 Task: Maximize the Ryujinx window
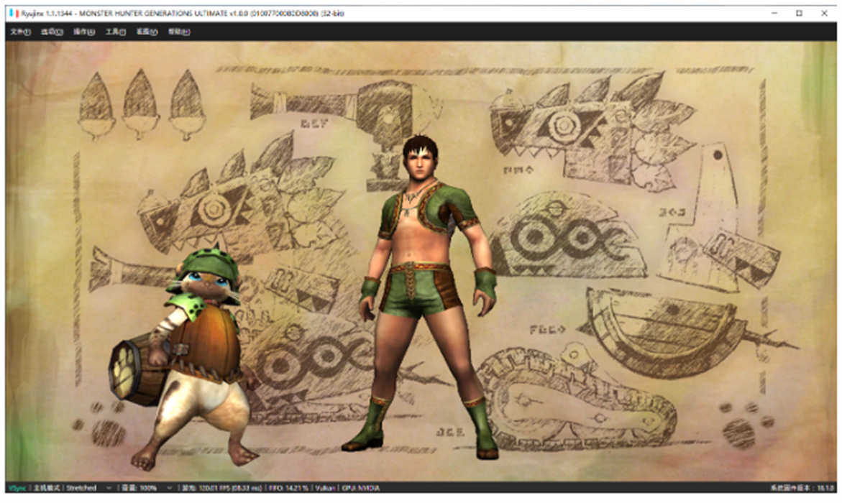[x=799, y=13]
